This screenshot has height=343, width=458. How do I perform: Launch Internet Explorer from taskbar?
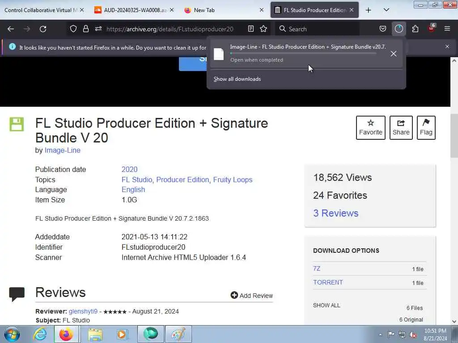click(x=40, y=334)
